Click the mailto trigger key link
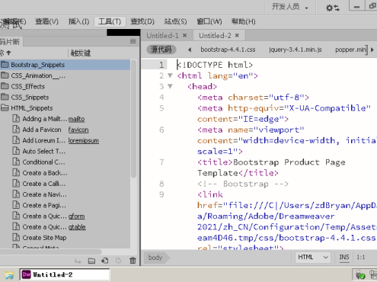The image size is (377, 282). pos(76,119)
